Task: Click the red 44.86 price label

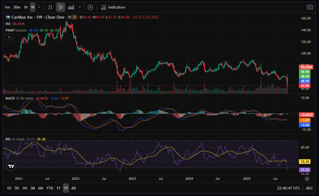Action: click(304, 86)
